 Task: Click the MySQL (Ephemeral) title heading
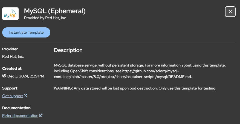[x=55, y=11]
